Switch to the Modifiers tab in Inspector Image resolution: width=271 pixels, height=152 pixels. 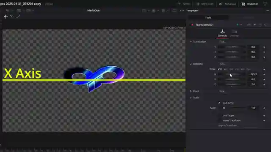(249, 18)
